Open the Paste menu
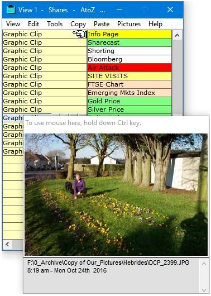211x296 pixels. click(102, 24)
